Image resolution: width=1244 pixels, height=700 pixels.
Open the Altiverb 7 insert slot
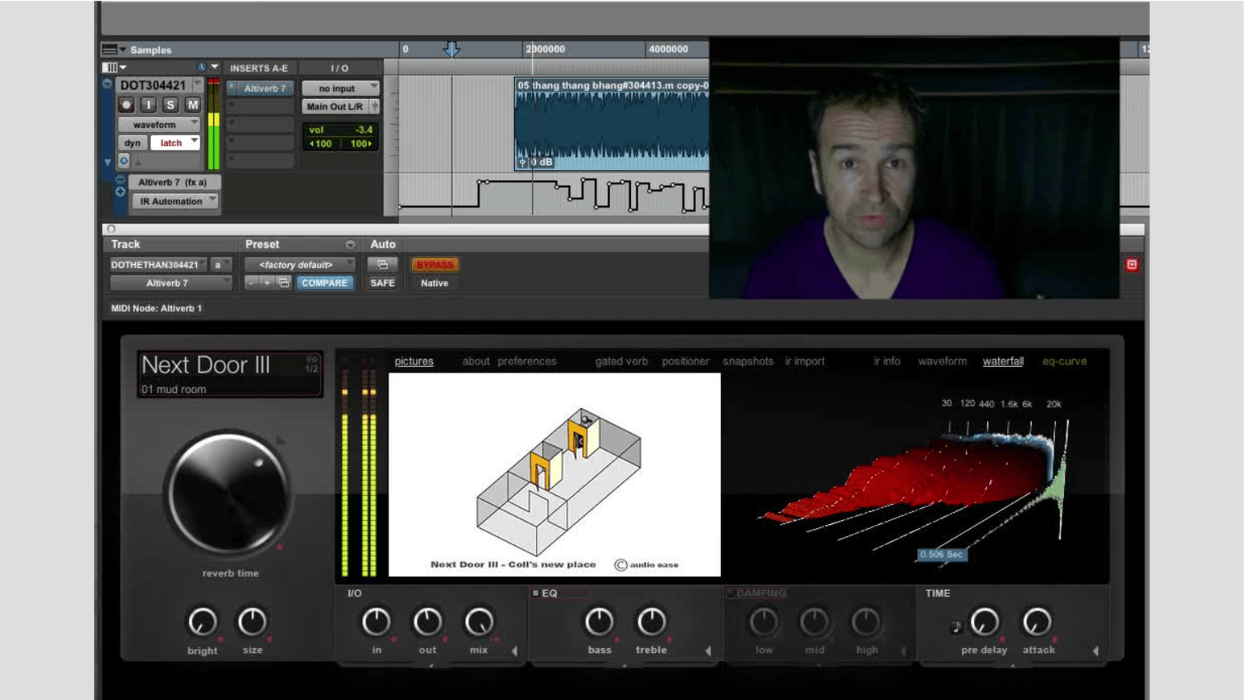(x=265, y=88)
